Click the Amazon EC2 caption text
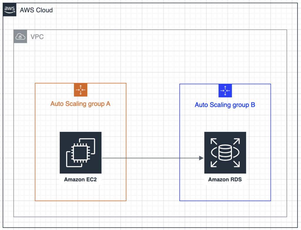 tap(80, 179)
